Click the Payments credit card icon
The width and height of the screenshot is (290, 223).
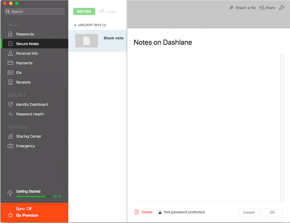(x=10, y=63)
